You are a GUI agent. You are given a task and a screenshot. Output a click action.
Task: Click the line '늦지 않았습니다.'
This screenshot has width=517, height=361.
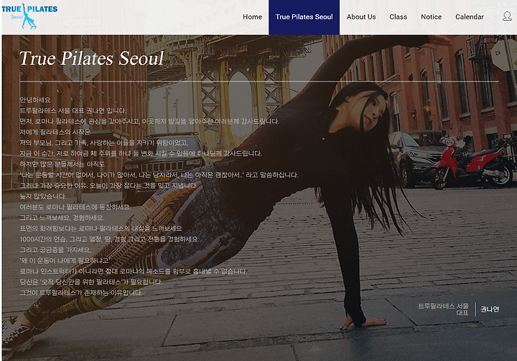tap(43, 196)
